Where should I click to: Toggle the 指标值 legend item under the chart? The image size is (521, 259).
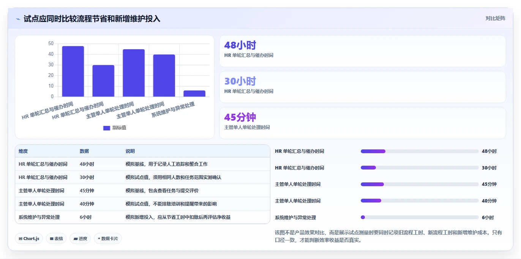pyautogui.click(x=115, y=128)
